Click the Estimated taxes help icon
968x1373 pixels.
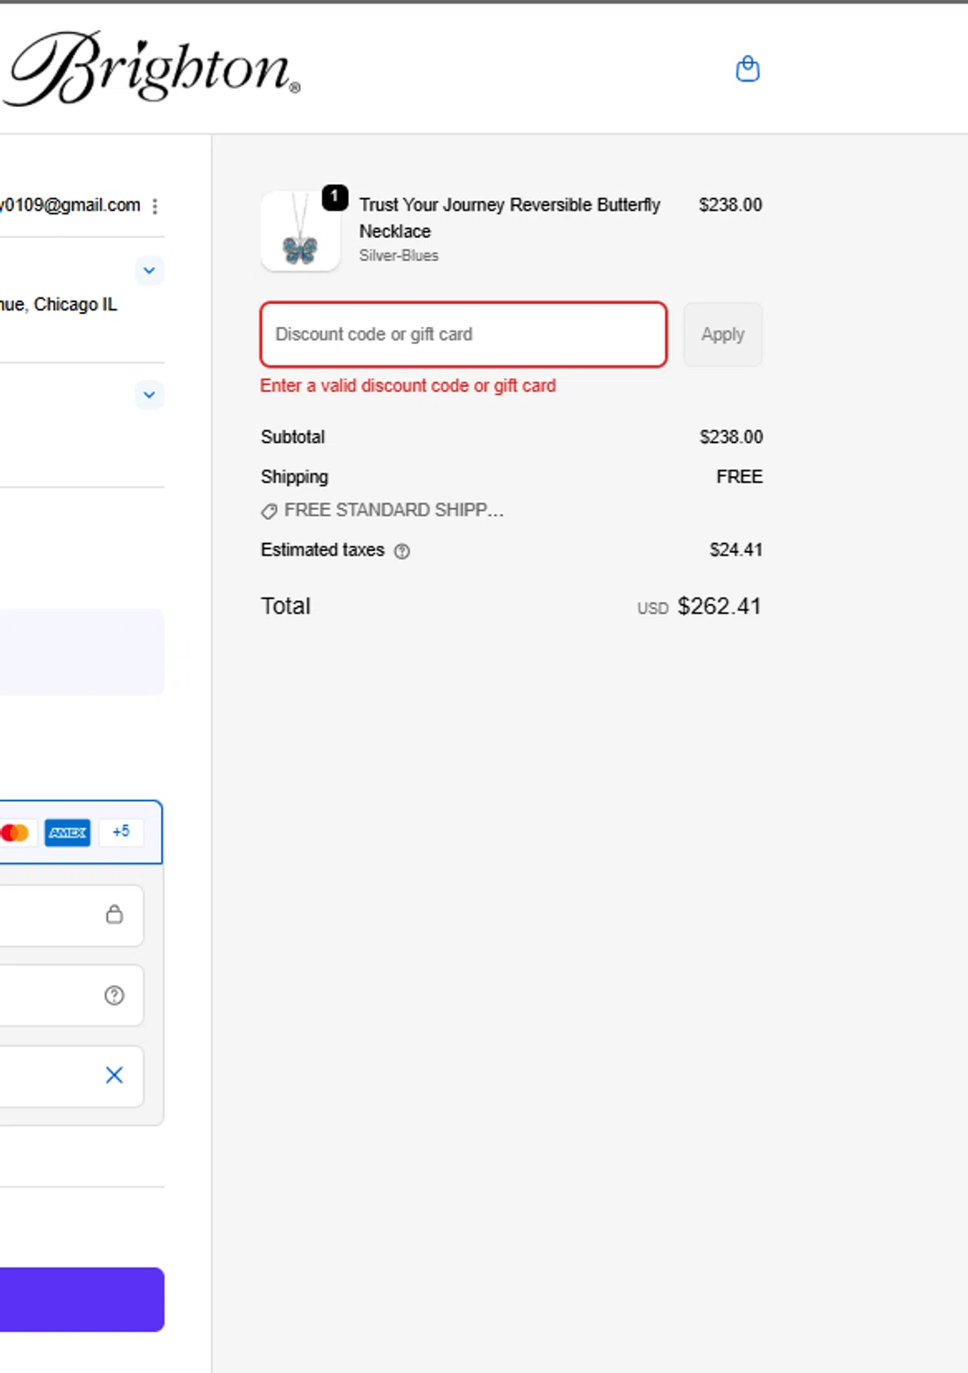point(402,551)
